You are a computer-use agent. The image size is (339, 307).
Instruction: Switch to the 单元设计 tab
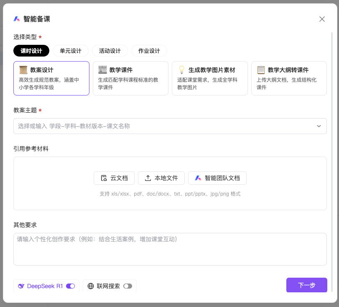70,51
